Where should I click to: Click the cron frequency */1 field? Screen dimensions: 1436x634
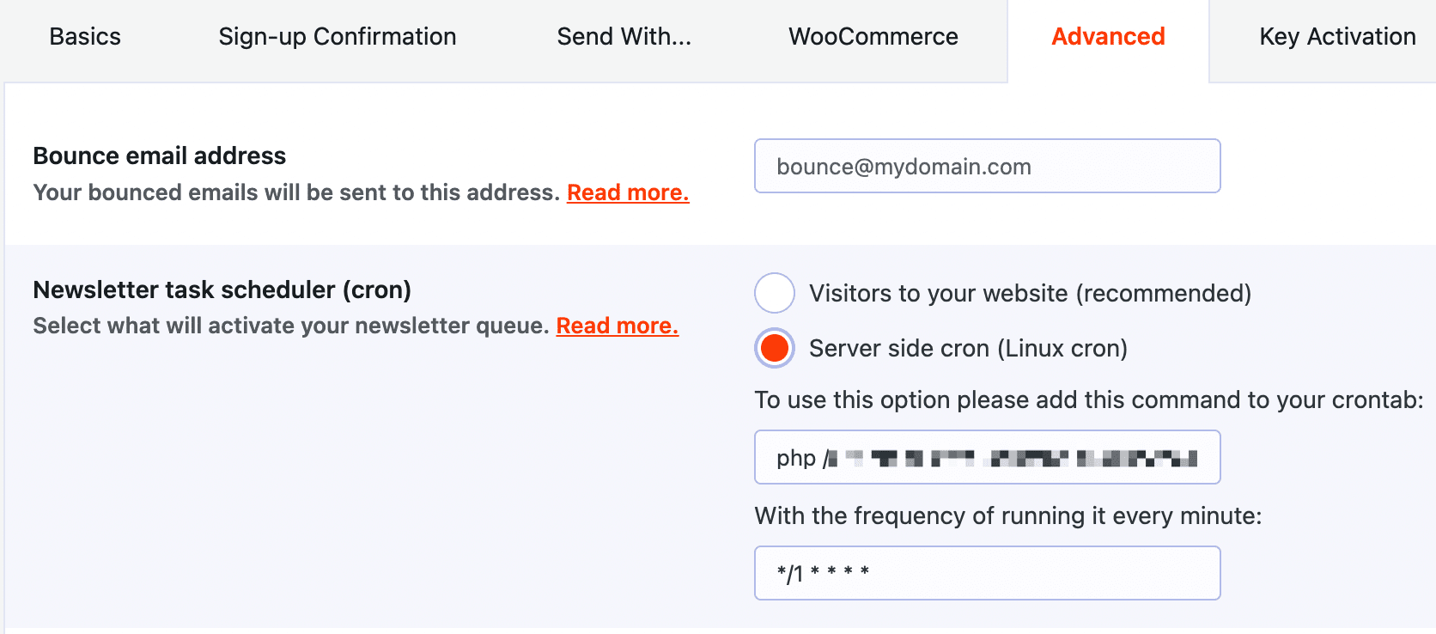click(987, 573)
